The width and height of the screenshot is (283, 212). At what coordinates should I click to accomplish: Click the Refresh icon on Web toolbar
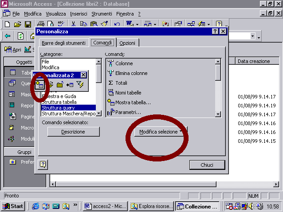click(x=20, y=36)
